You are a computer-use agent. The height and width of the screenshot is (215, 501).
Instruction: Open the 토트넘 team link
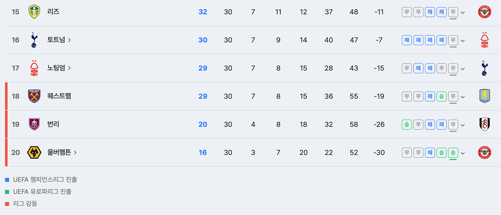59,40
